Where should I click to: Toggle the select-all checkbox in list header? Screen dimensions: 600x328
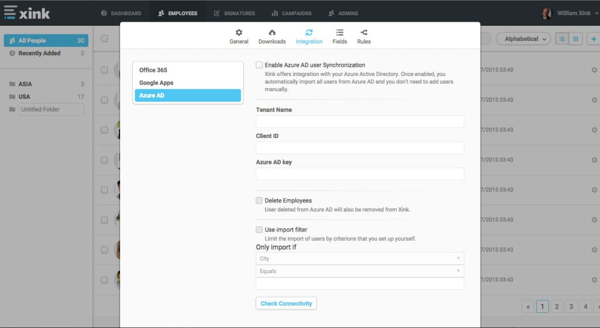click(104, 39)
